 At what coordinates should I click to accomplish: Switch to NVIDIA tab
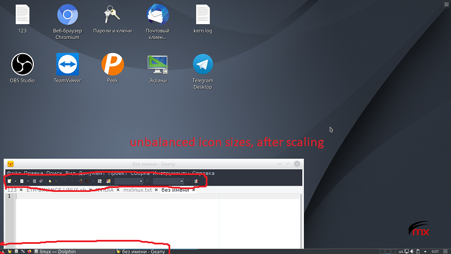(x=104, y=190)
